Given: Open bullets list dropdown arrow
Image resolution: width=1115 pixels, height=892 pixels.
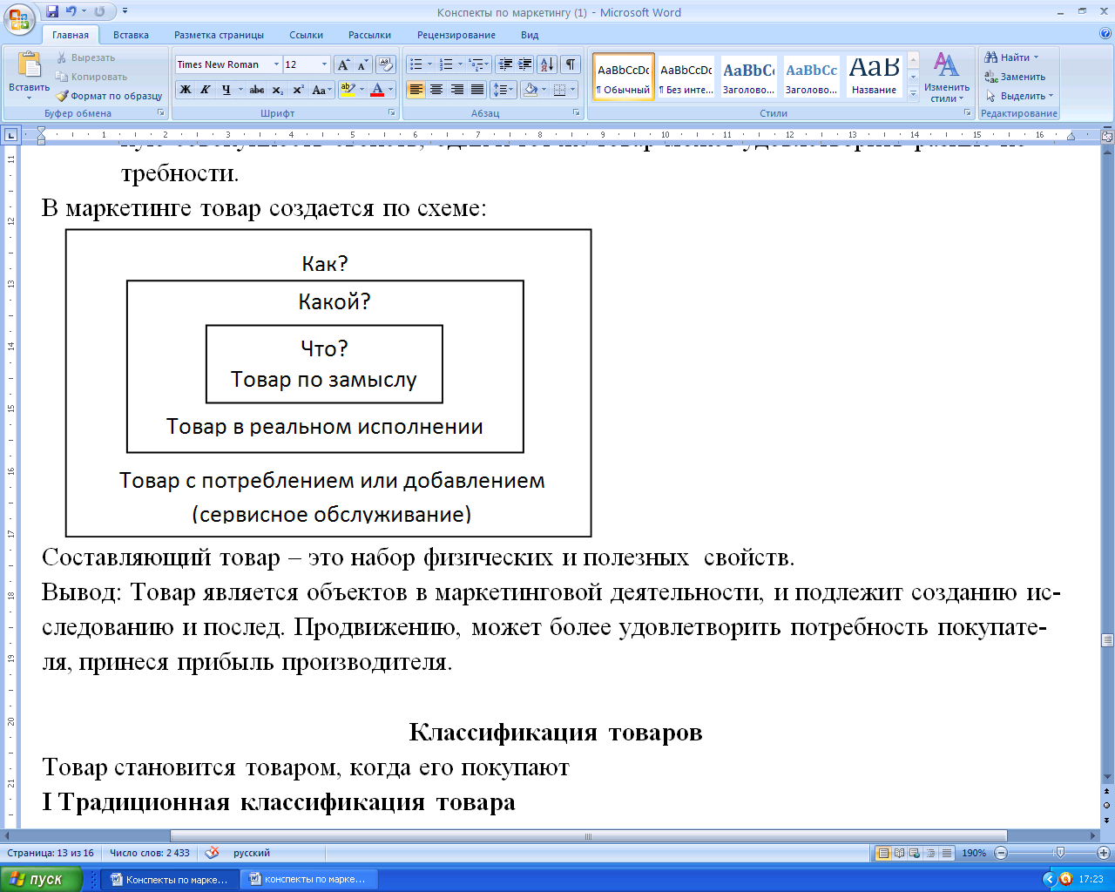Looking at the screenshot, I should click(x=429, y=64).
